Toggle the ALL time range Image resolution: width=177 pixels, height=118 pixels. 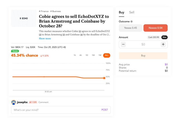pyautogui.click(x=106, y=55)
